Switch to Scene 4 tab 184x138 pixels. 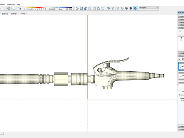(14, 14)
